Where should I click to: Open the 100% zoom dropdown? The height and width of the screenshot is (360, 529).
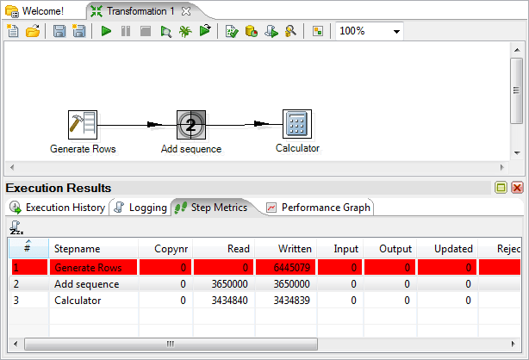click(x=396, y=31)
